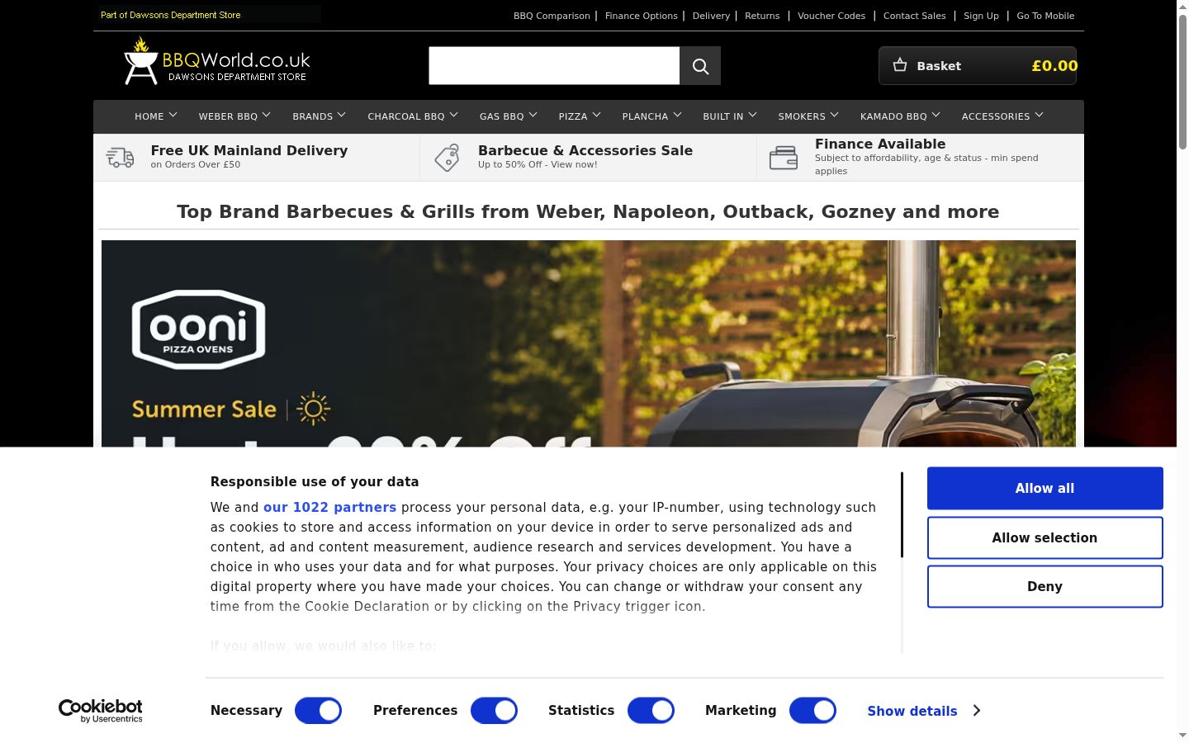Click the delivery truck icon
1189x743 pixels.
[x=120, y=157]
